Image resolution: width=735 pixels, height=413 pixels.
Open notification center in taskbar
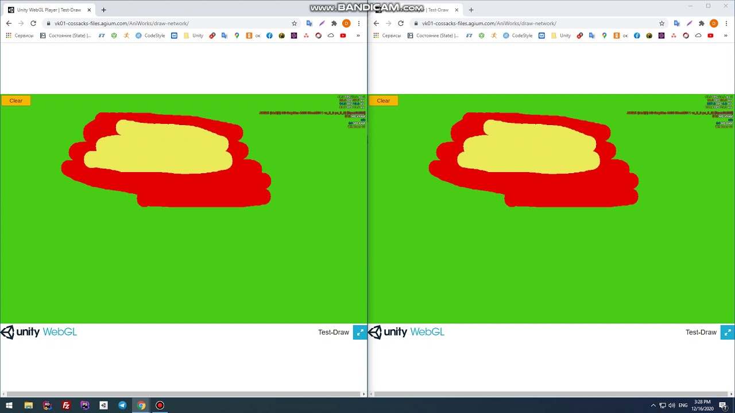point(724,406)
